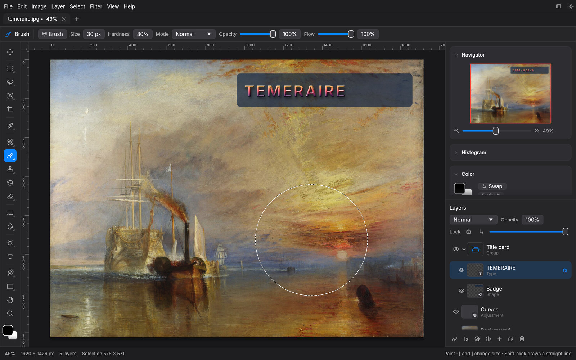Toggle the light/dark theme icon

coord(571,6)
